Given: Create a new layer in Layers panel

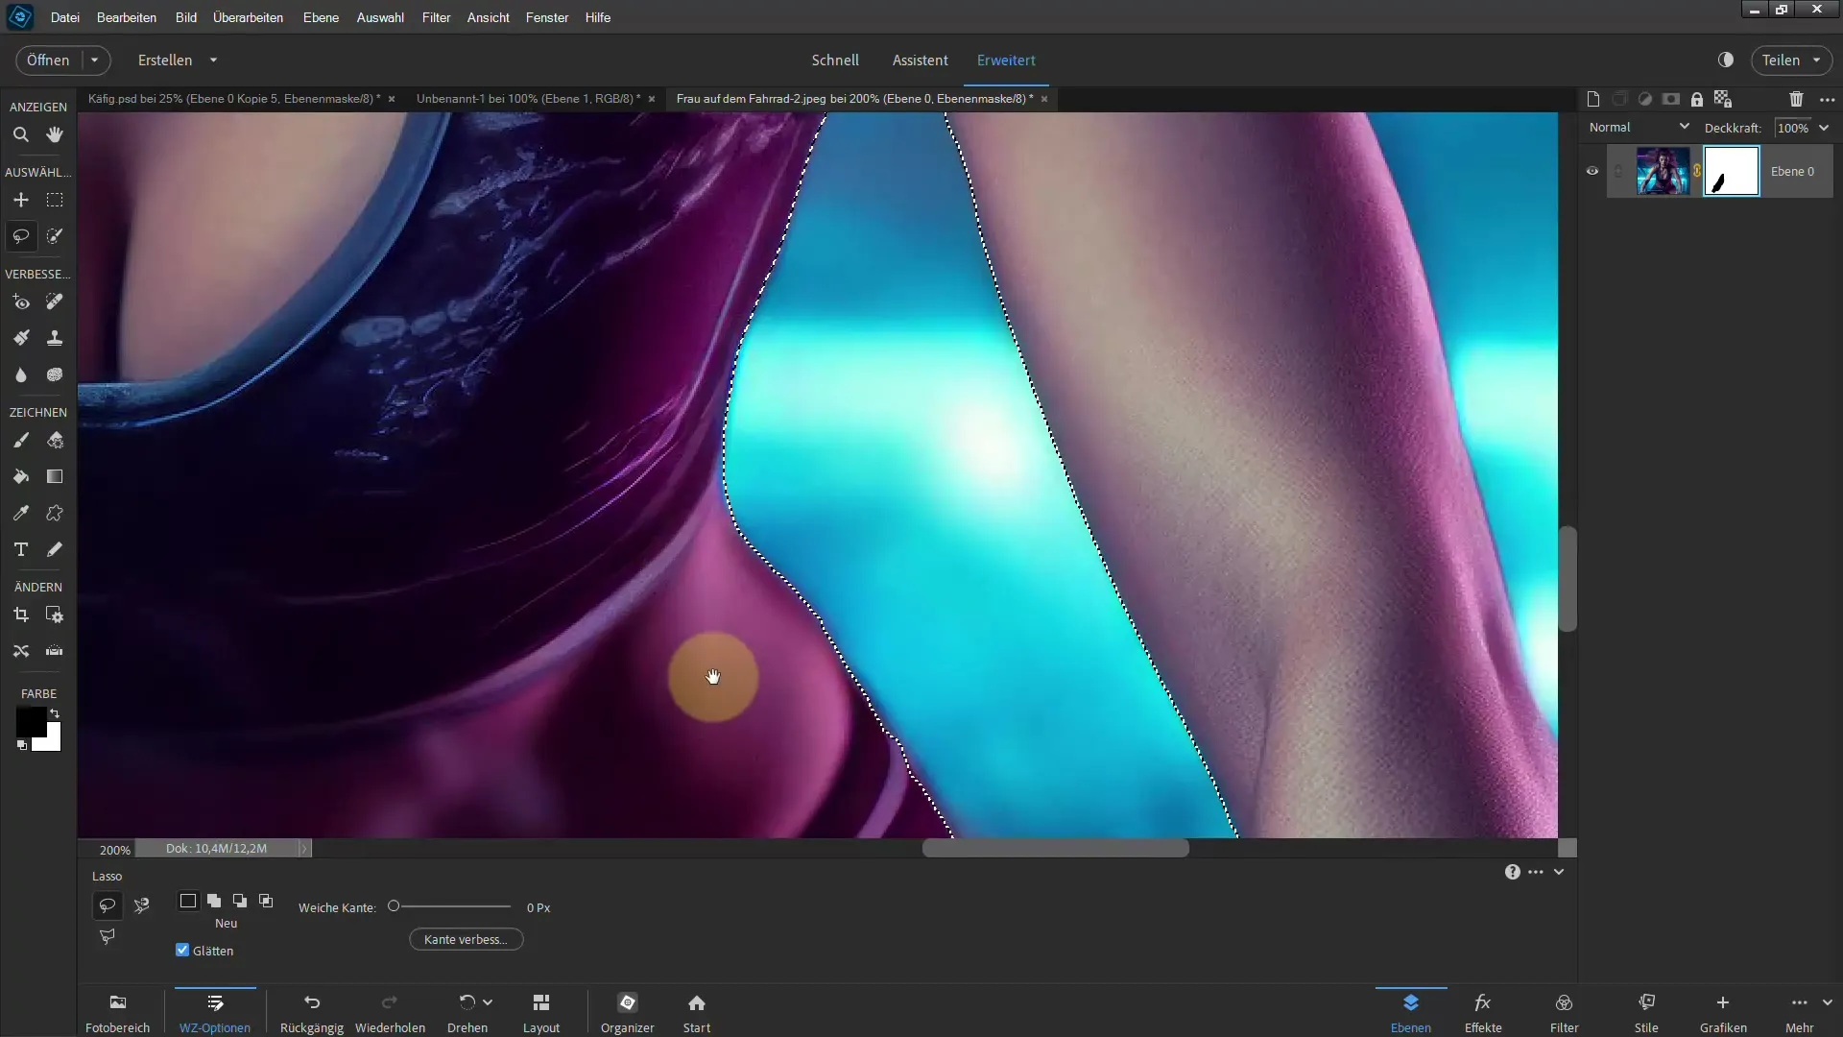Looking at the screenshot, I should tap(1593, 99).
